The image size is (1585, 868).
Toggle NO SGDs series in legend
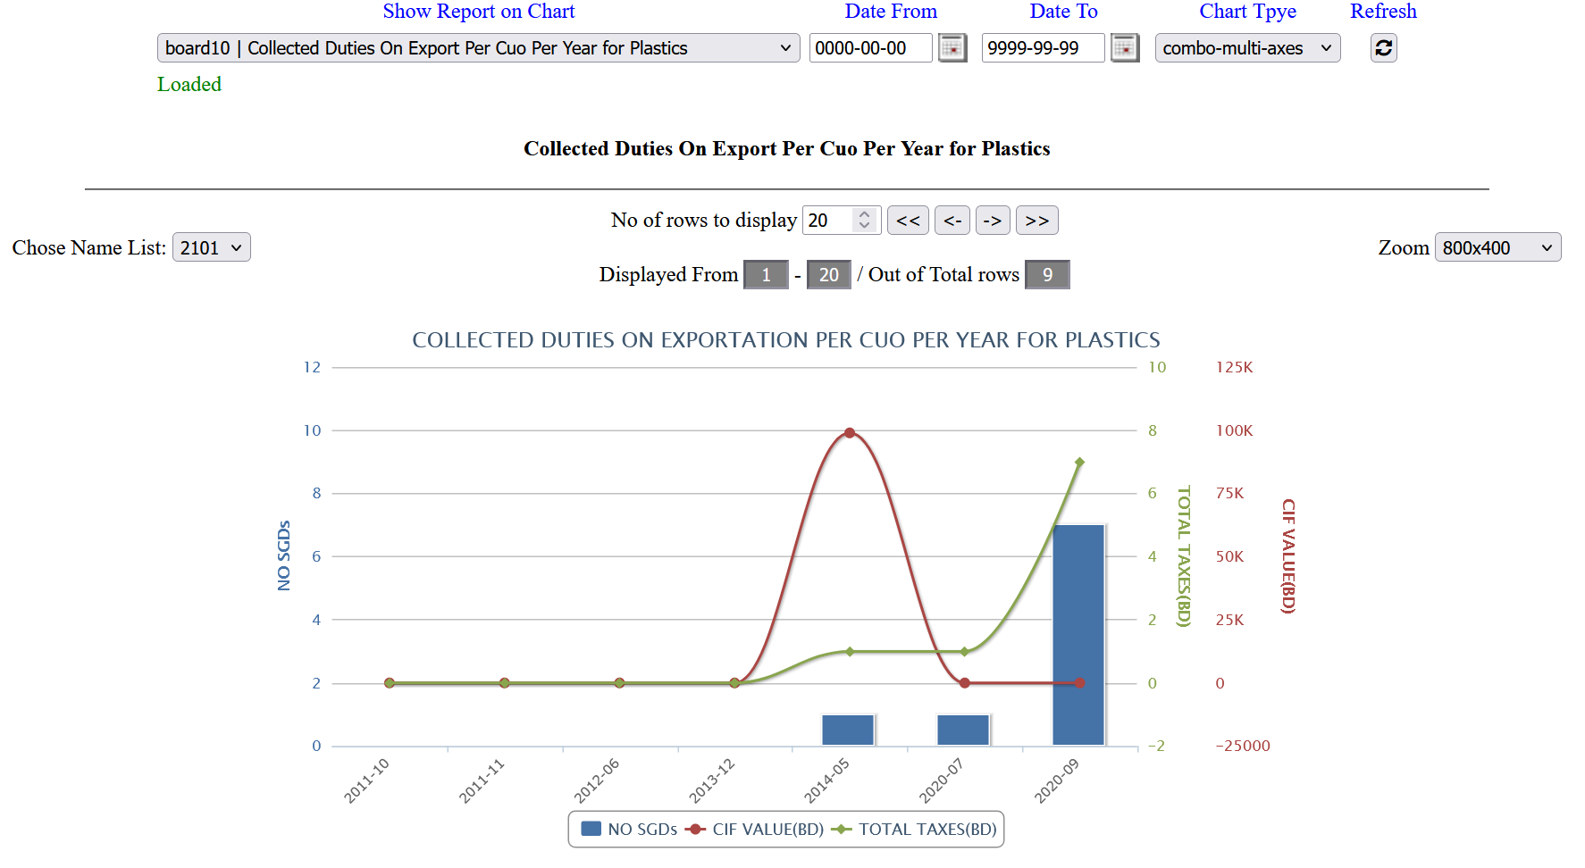click(629, 830)
